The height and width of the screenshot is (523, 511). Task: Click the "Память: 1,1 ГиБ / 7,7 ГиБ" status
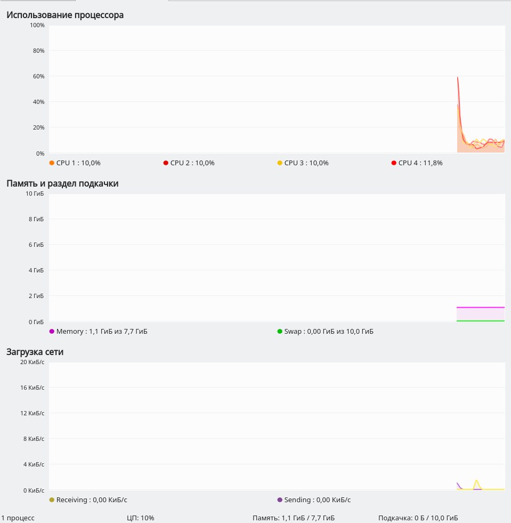[x=294, y=518]
